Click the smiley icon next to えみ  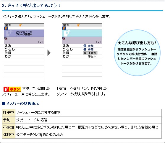85,46
